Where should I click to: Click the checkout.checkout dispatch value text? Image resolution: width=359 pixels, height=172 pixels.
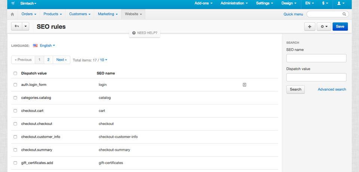[37, 124]
